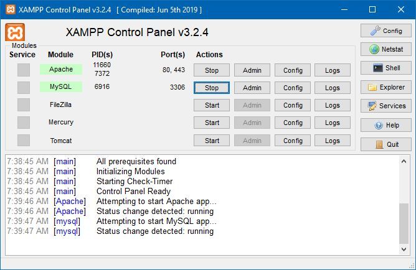Start the FileZilla module

212,105
